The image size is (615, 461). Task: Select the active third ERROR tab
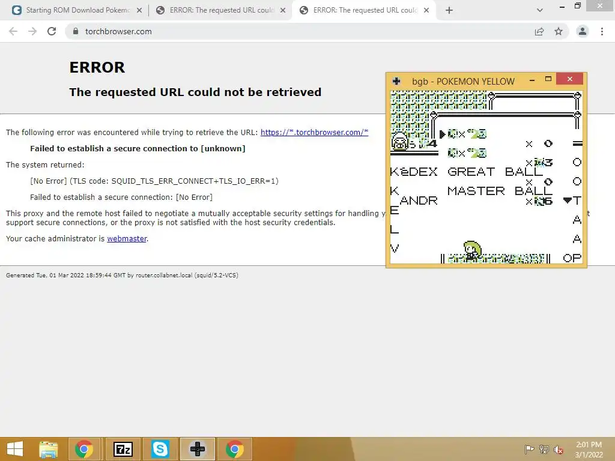click(365, 10)
